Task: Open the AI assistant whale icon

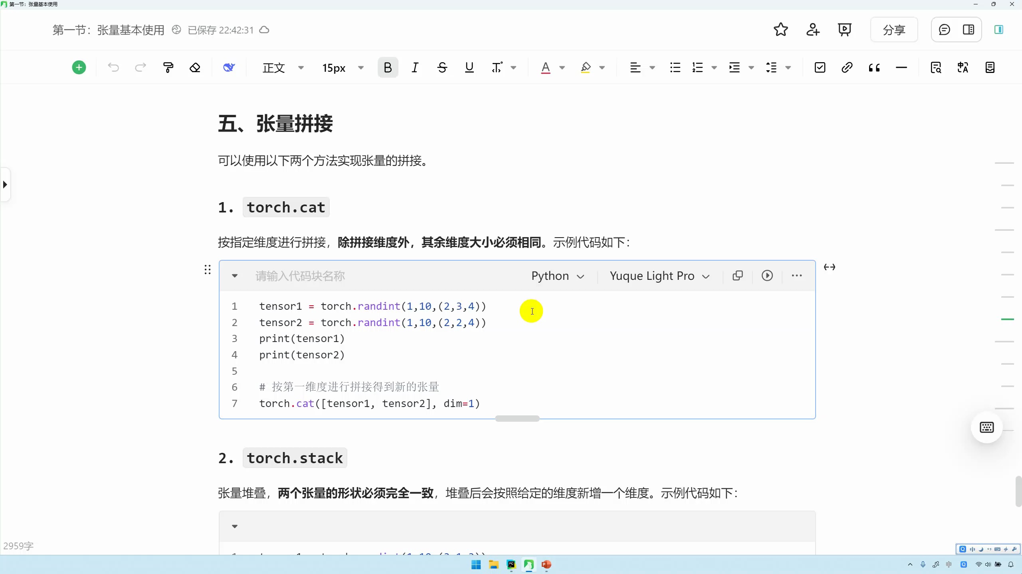Action: tap(229, 67)
